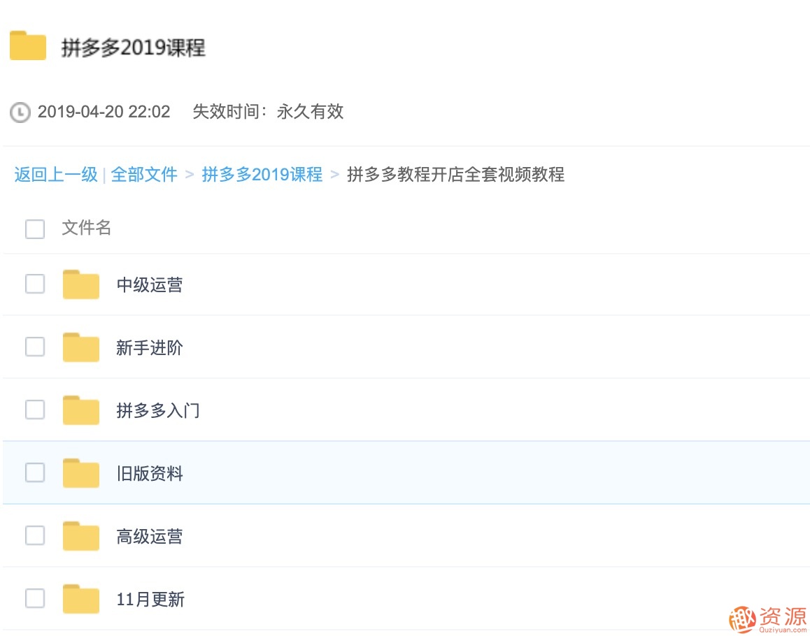Viewport: 810px width, 636px height.
Task: Tick the select-all checkbox next to 文件名
Action: [34, 229]
